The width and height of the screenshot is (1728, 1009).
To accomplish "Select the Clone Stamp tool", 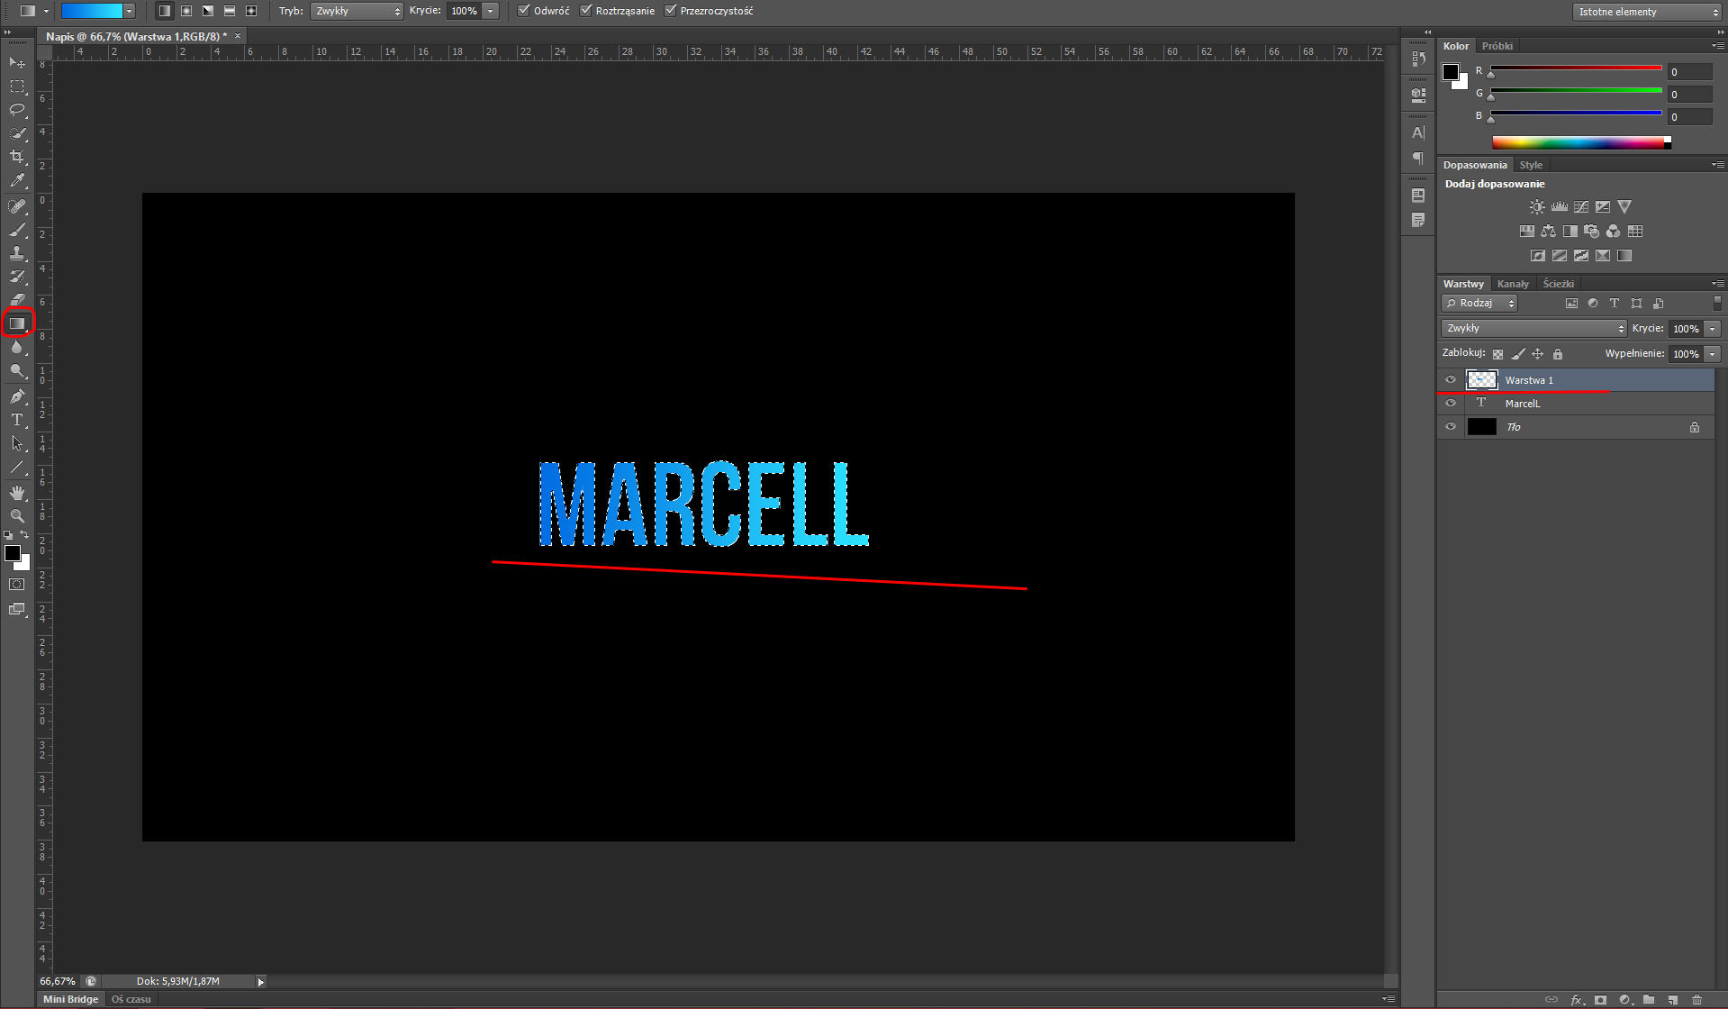I will point(17,253).
